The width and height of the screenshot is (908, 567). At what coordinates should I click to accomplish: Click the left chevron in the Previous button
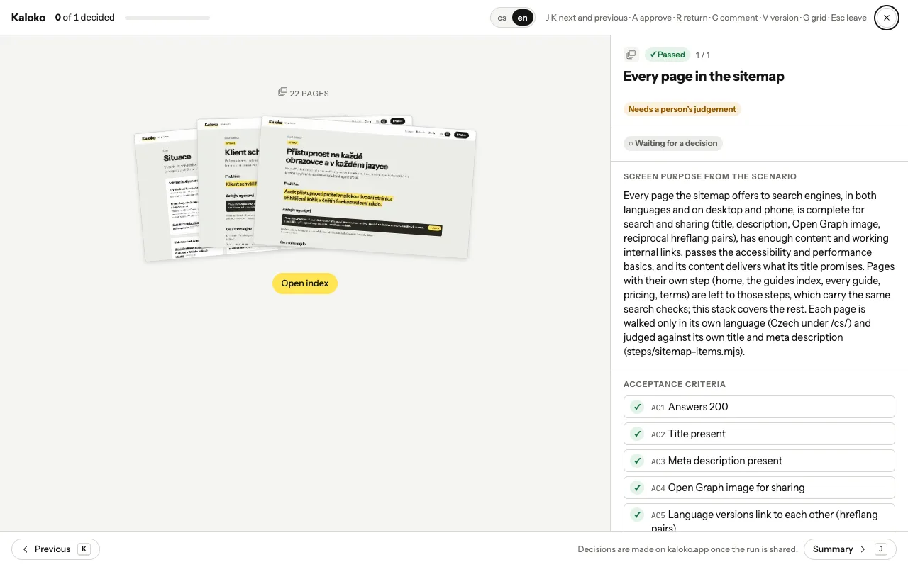pos(26,549)
